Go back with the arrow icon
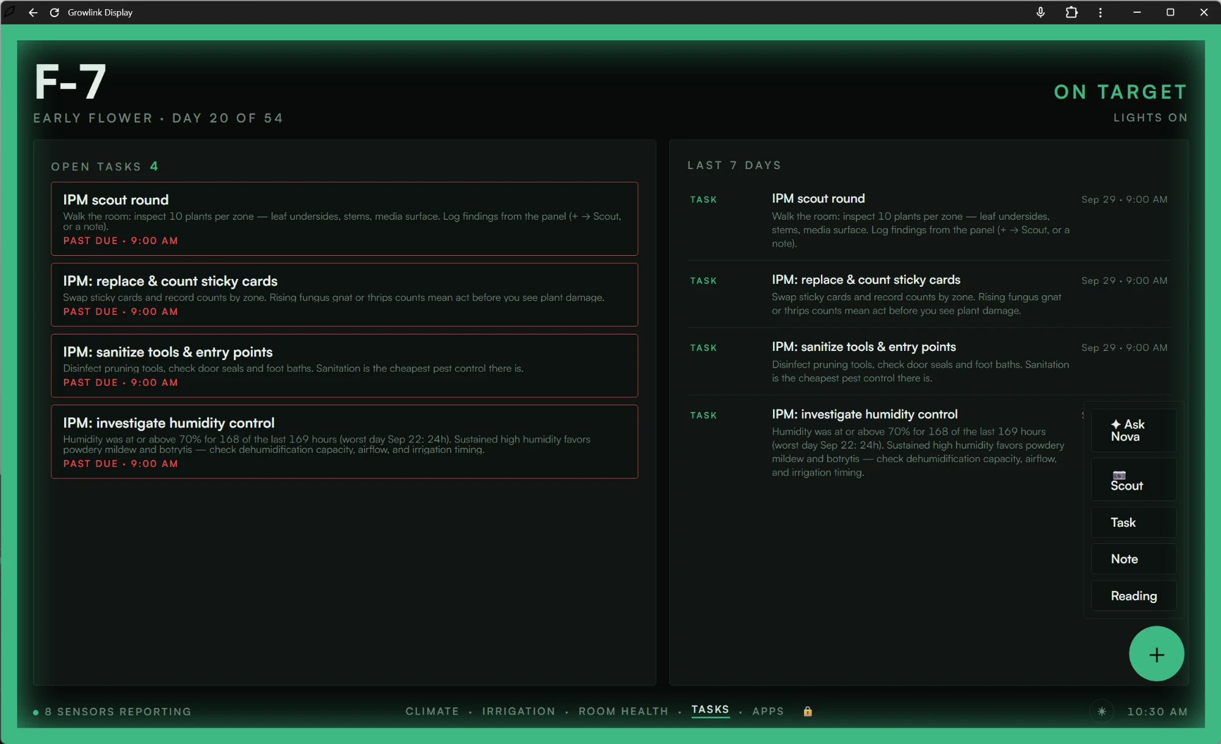The height and width of the screenshot is (744, 1221). click(x=33, y=12)
